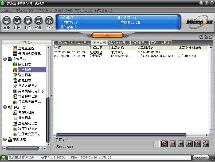Switch to the 管理员日志 tab
The width and height of the screenshot is (215, 162).
(140, 43)
